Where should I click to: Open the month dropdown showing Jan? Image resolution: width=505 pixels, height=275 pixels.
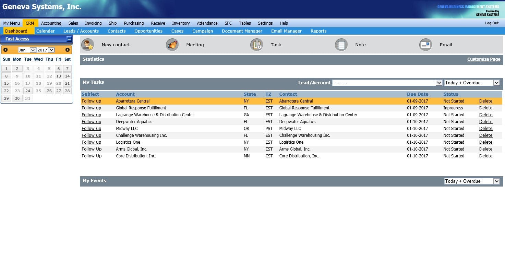point(27,50)
